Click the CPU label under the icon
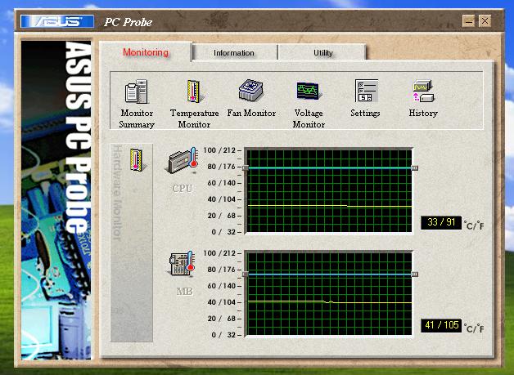Viewport: 514px width, 375px height. pos(183,189)
